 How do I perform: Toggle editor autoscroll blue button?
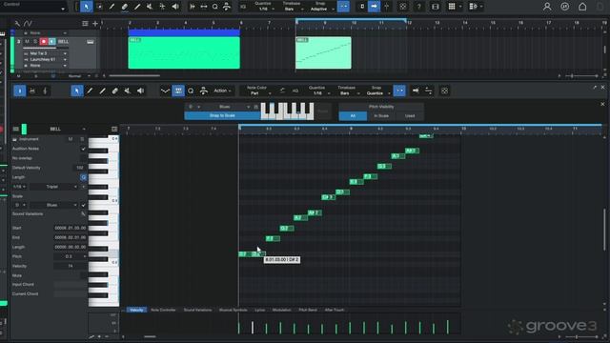pos(399,91)
